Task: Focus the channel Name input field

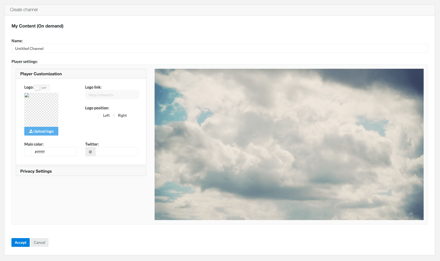Action: [x=219, y=48]
